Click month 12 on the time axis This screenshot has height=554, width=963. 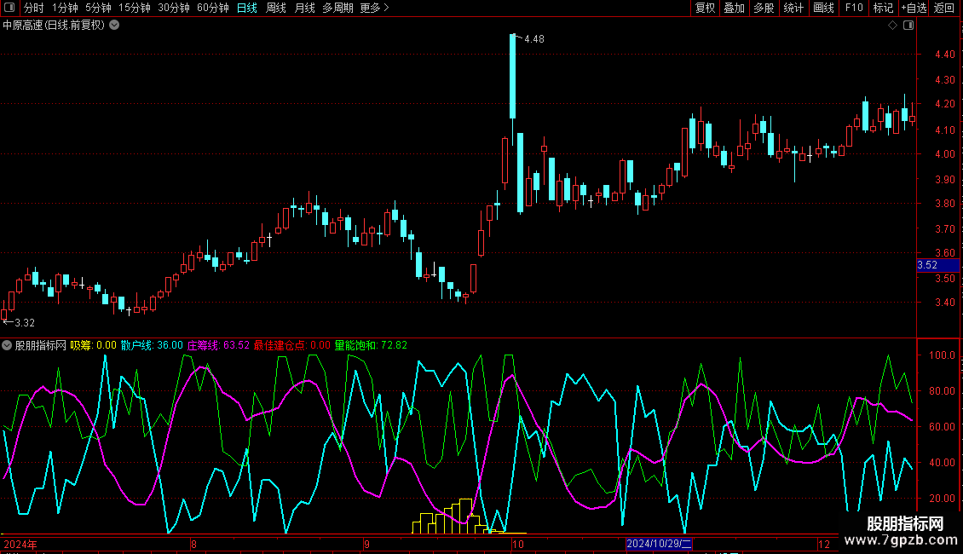(824, 544)
